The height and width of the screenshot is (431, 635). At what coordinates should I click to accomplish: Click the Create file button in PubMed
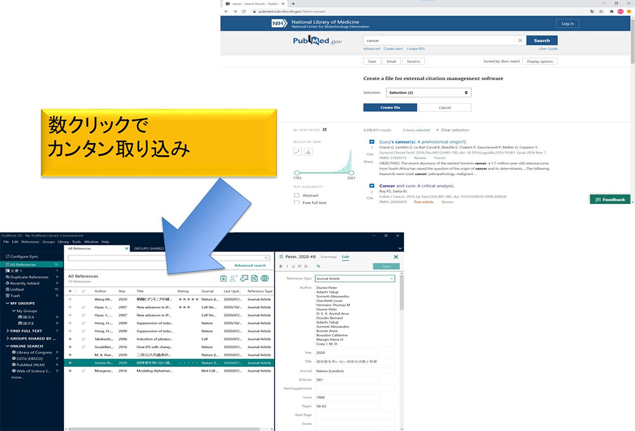pos(390,107)
